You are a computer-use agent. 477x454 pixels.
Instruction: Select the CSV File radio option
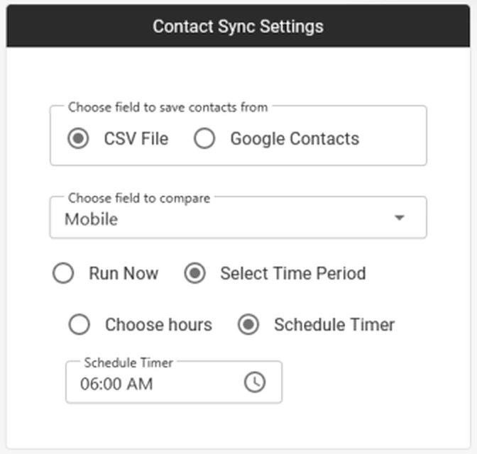tap(78, 138)
